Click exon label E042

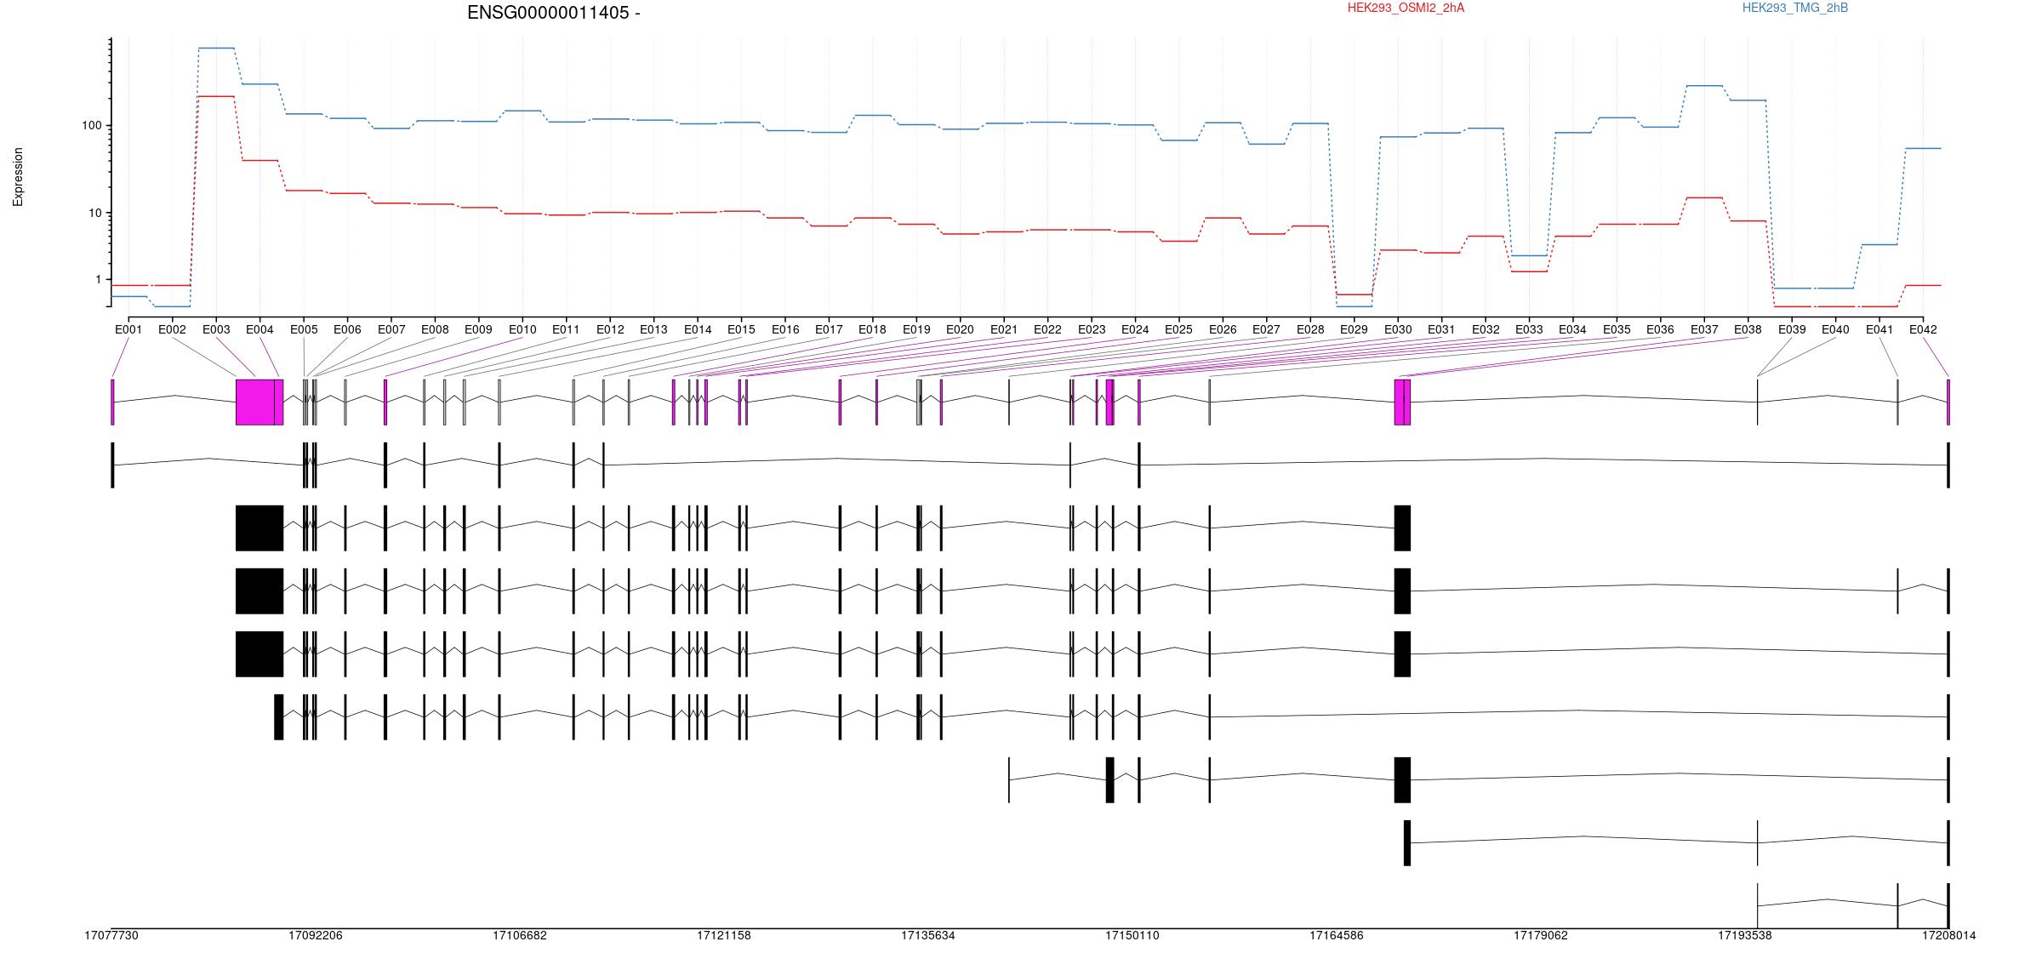[x=1923, y=329]
